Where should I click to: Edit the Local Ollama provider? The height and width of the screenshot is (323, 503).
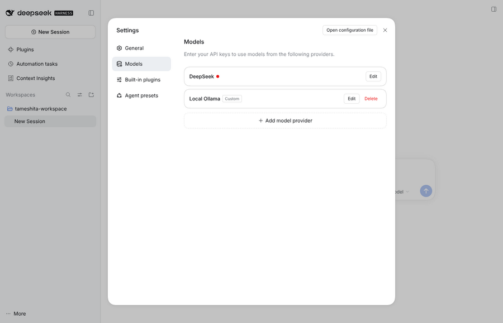[352, 99]
